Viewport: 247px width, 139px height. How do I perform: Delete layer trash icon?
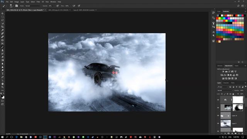(x=242, y=134)
